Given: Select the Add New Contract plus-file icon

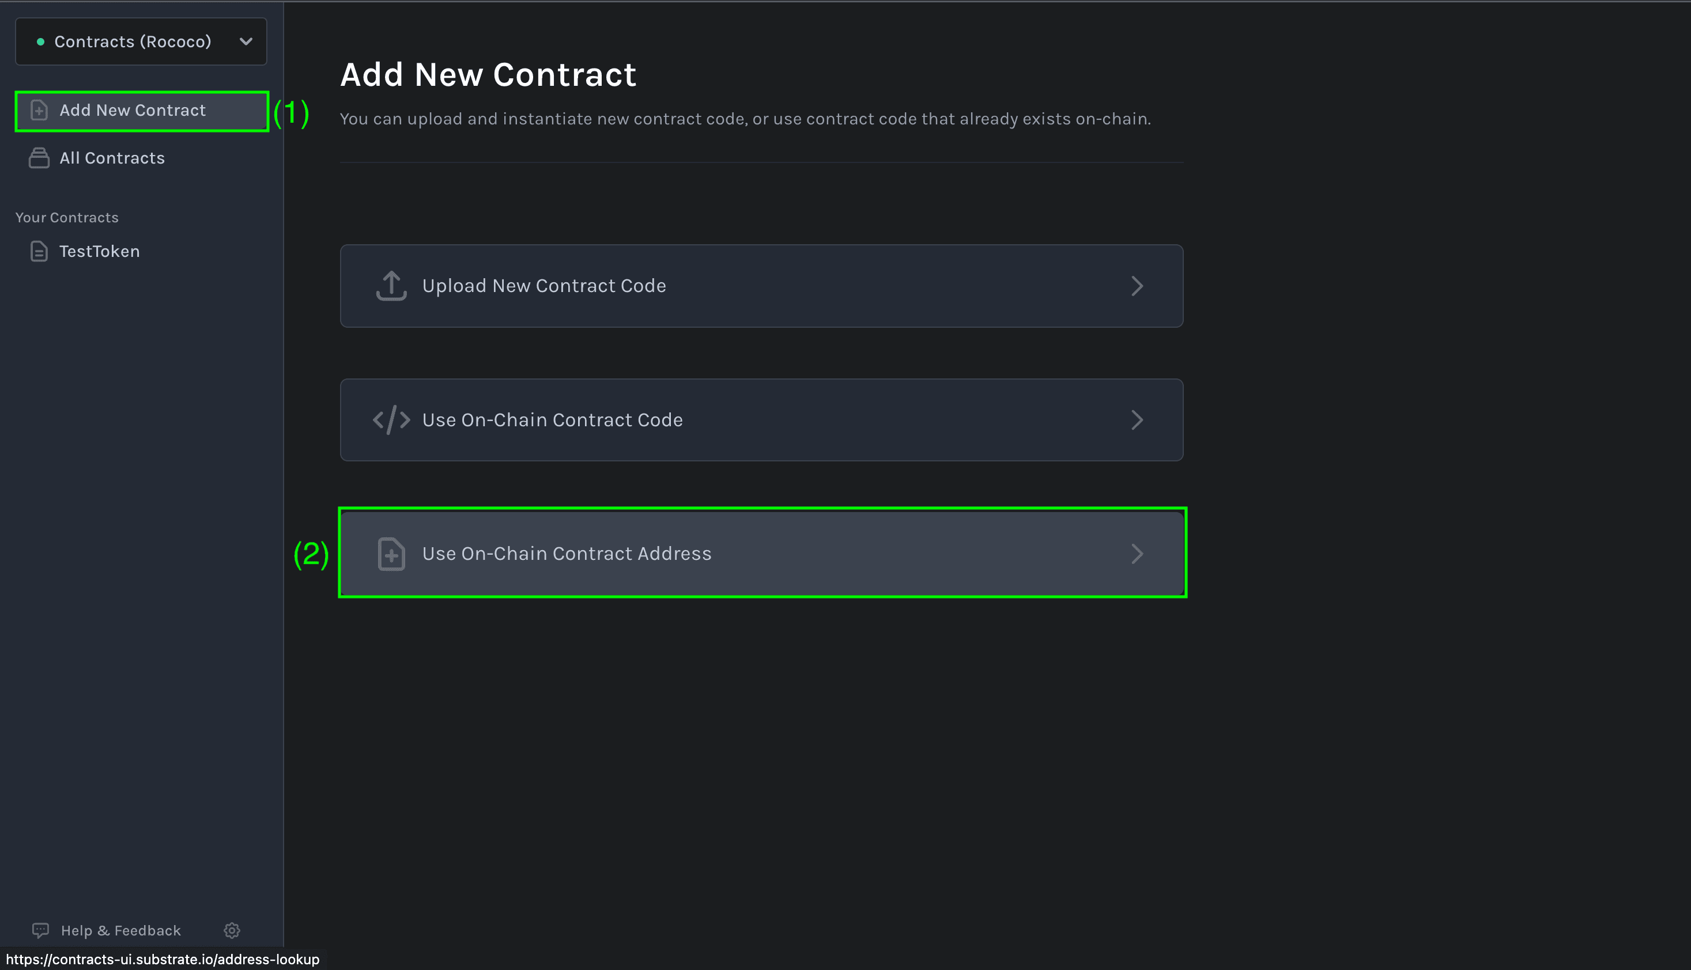Looking at the screenshot, I should tap(39, 110).
